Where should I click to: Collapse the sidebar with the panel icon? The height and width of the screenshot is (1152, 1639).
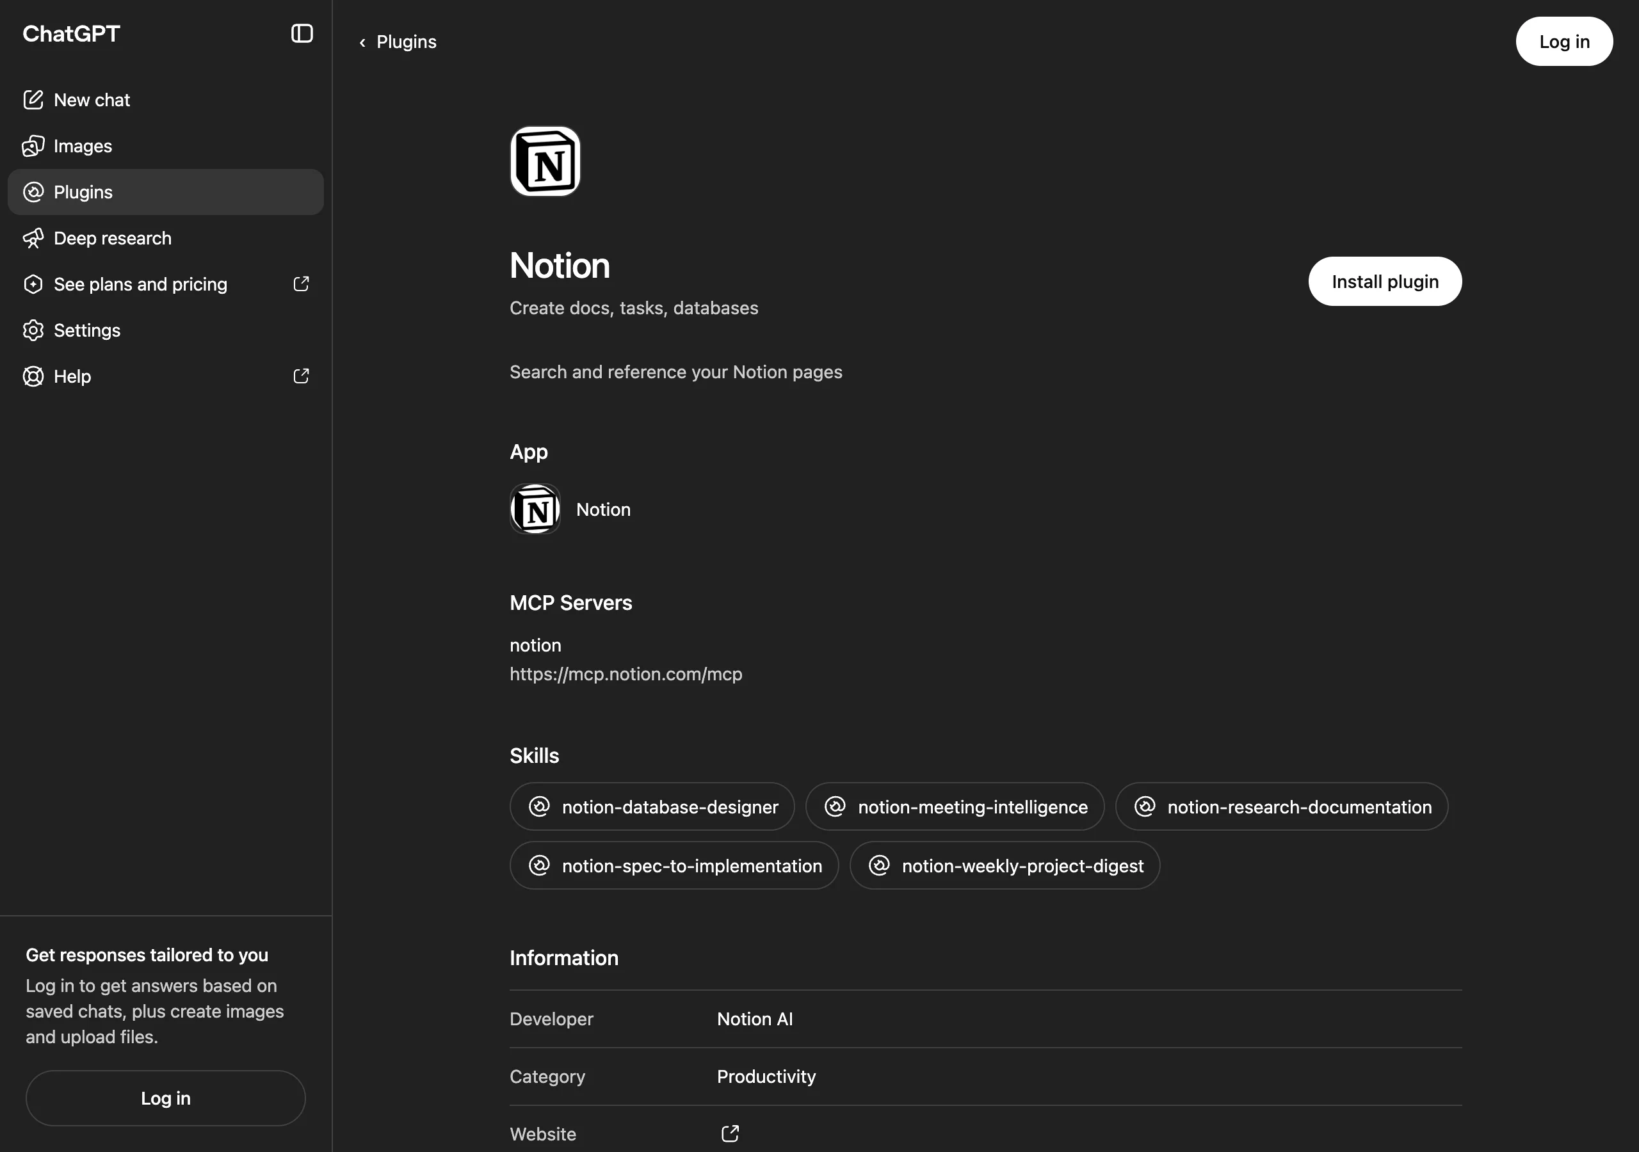[302, 33]
